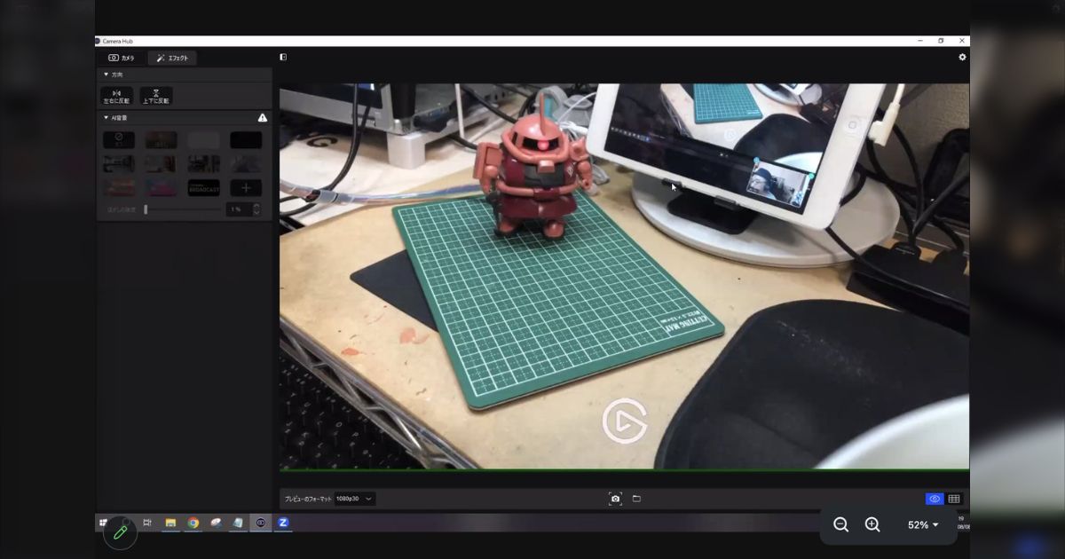Click the Camera Hub taskbar icon
Image resolution: width=1065 pixels, height=559 pixels.
260,523
